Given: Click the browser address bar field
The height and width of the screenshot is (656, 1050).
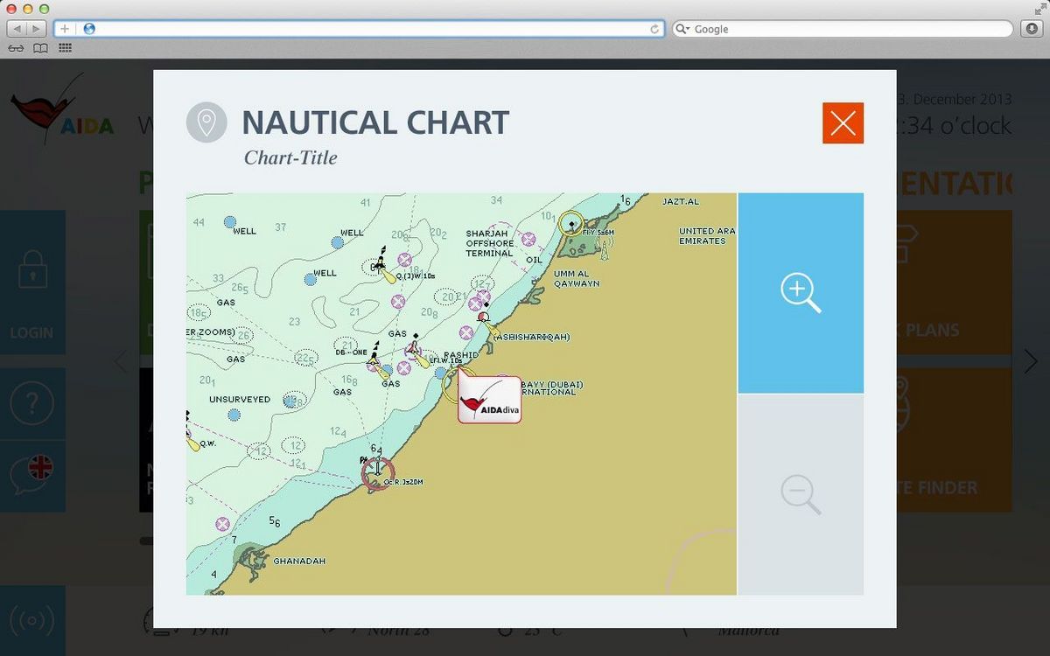Looking at the screenshot, I should pyautogui.click(x=367, y=29).
